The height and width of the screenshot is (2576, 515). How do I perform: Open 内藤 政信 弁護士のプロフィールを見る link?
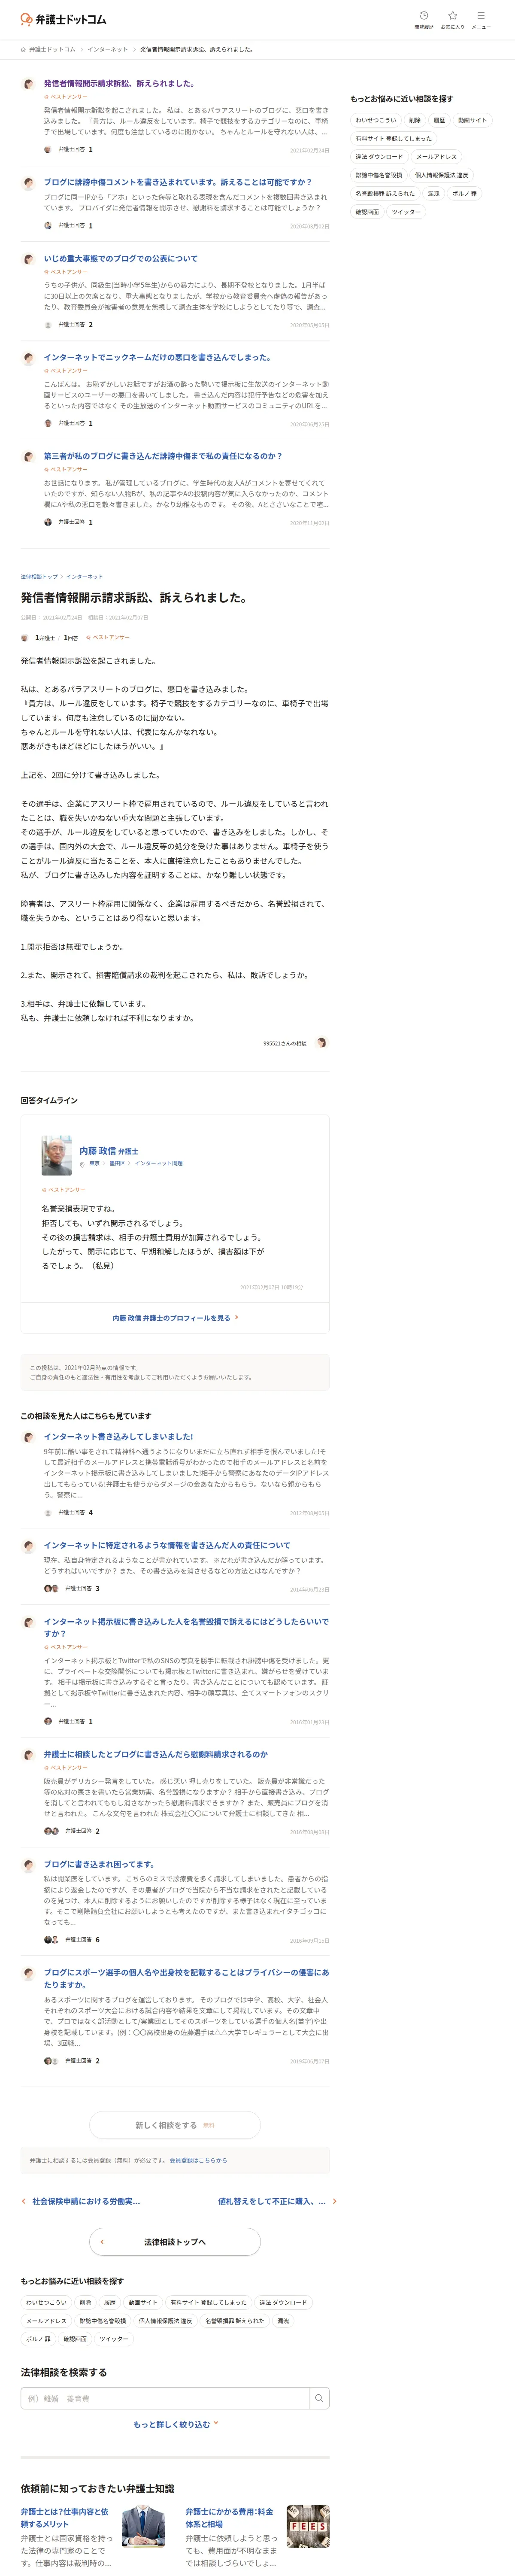tap(175, 1318)
